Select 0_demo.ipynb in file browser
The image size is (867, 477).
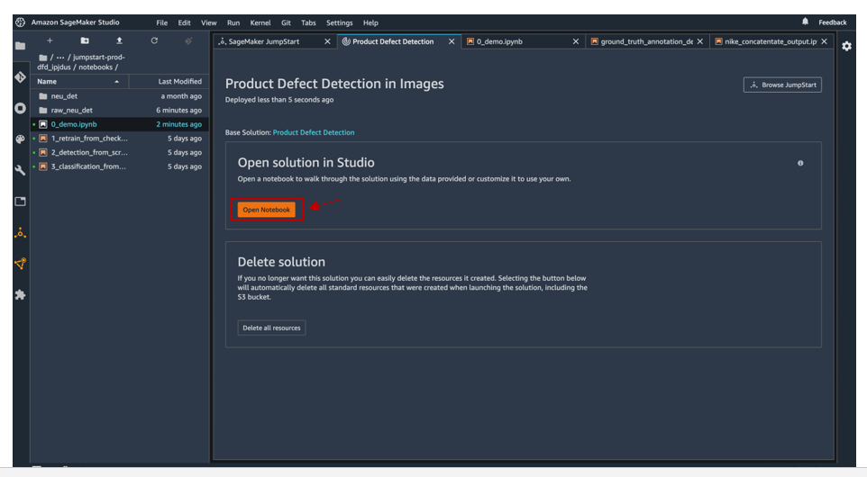tap(120, 124)
